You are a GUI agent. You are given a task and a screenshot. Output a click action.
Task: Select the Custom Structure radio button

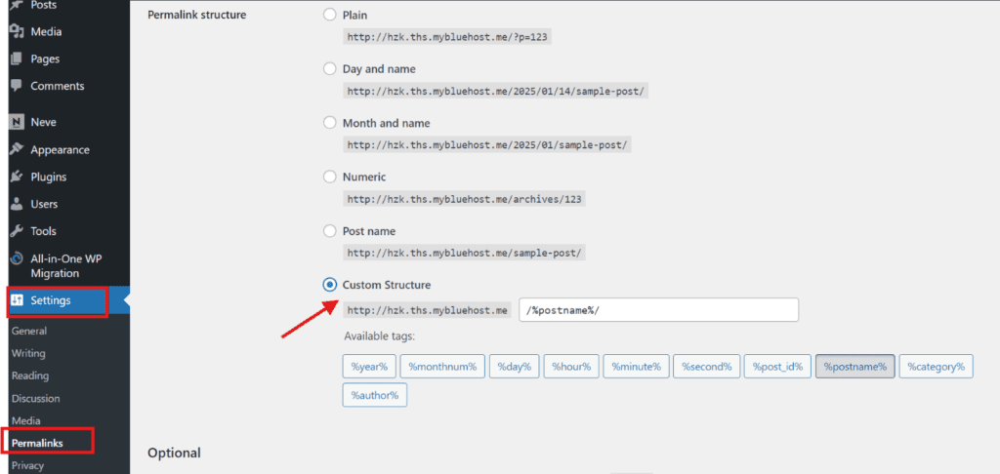(x=330, y=285)
